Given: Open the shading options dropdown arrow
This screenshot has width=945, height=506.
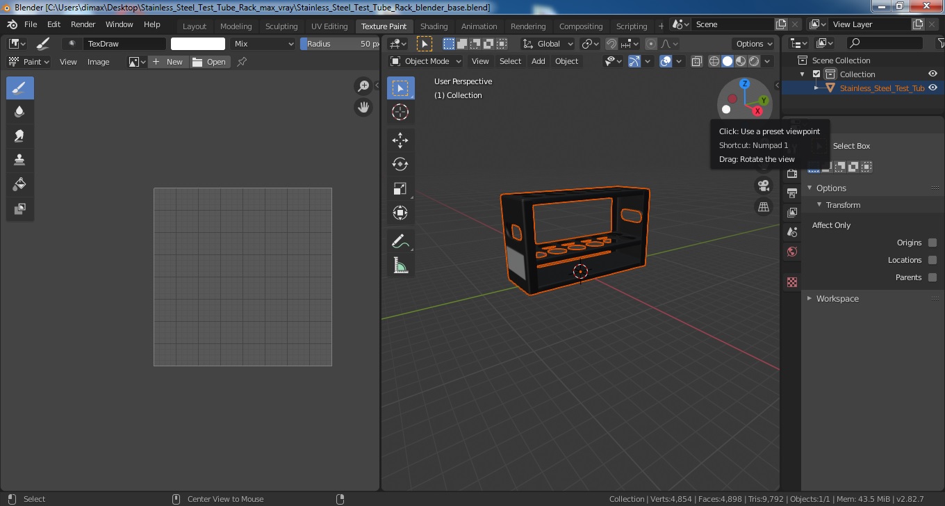Looking at the screenshot, I should point(768,61).
